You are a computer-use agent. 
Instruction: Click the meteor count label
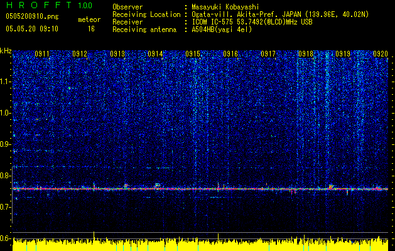pos(89,19)
